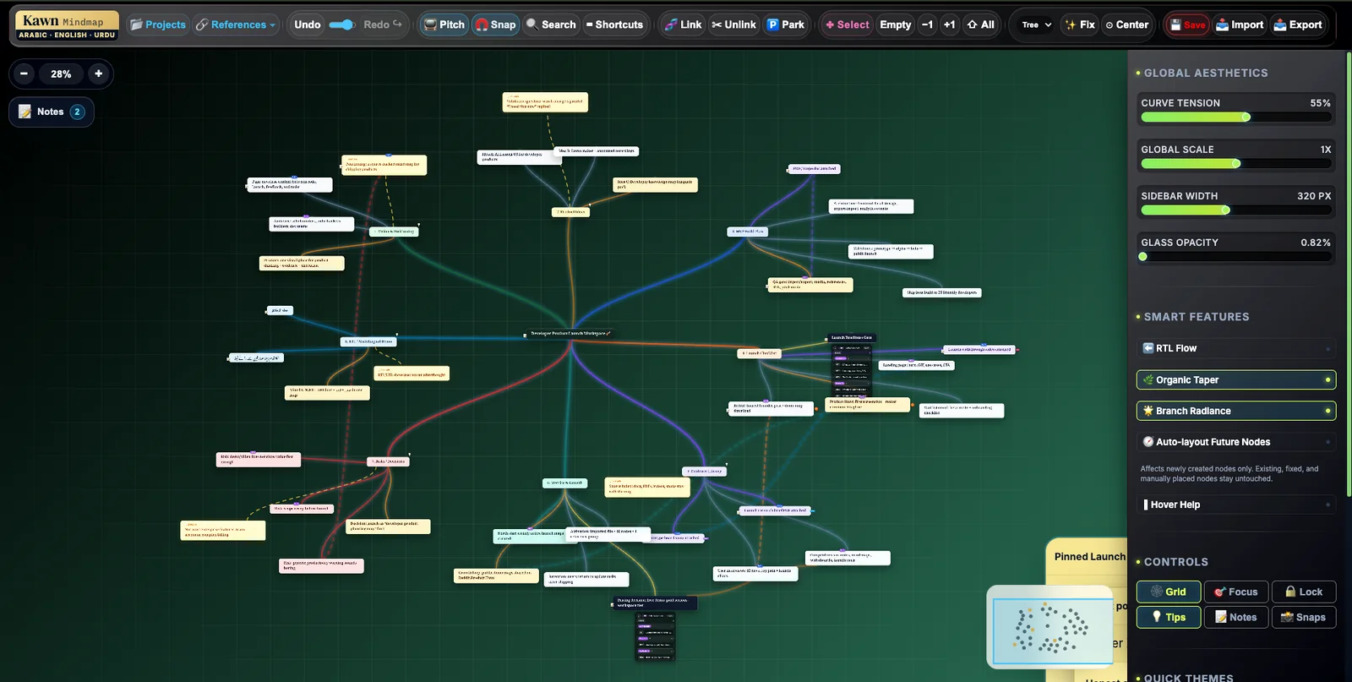Click the Park button
This screenshot has width=1352, height=682.
(786, 25)
